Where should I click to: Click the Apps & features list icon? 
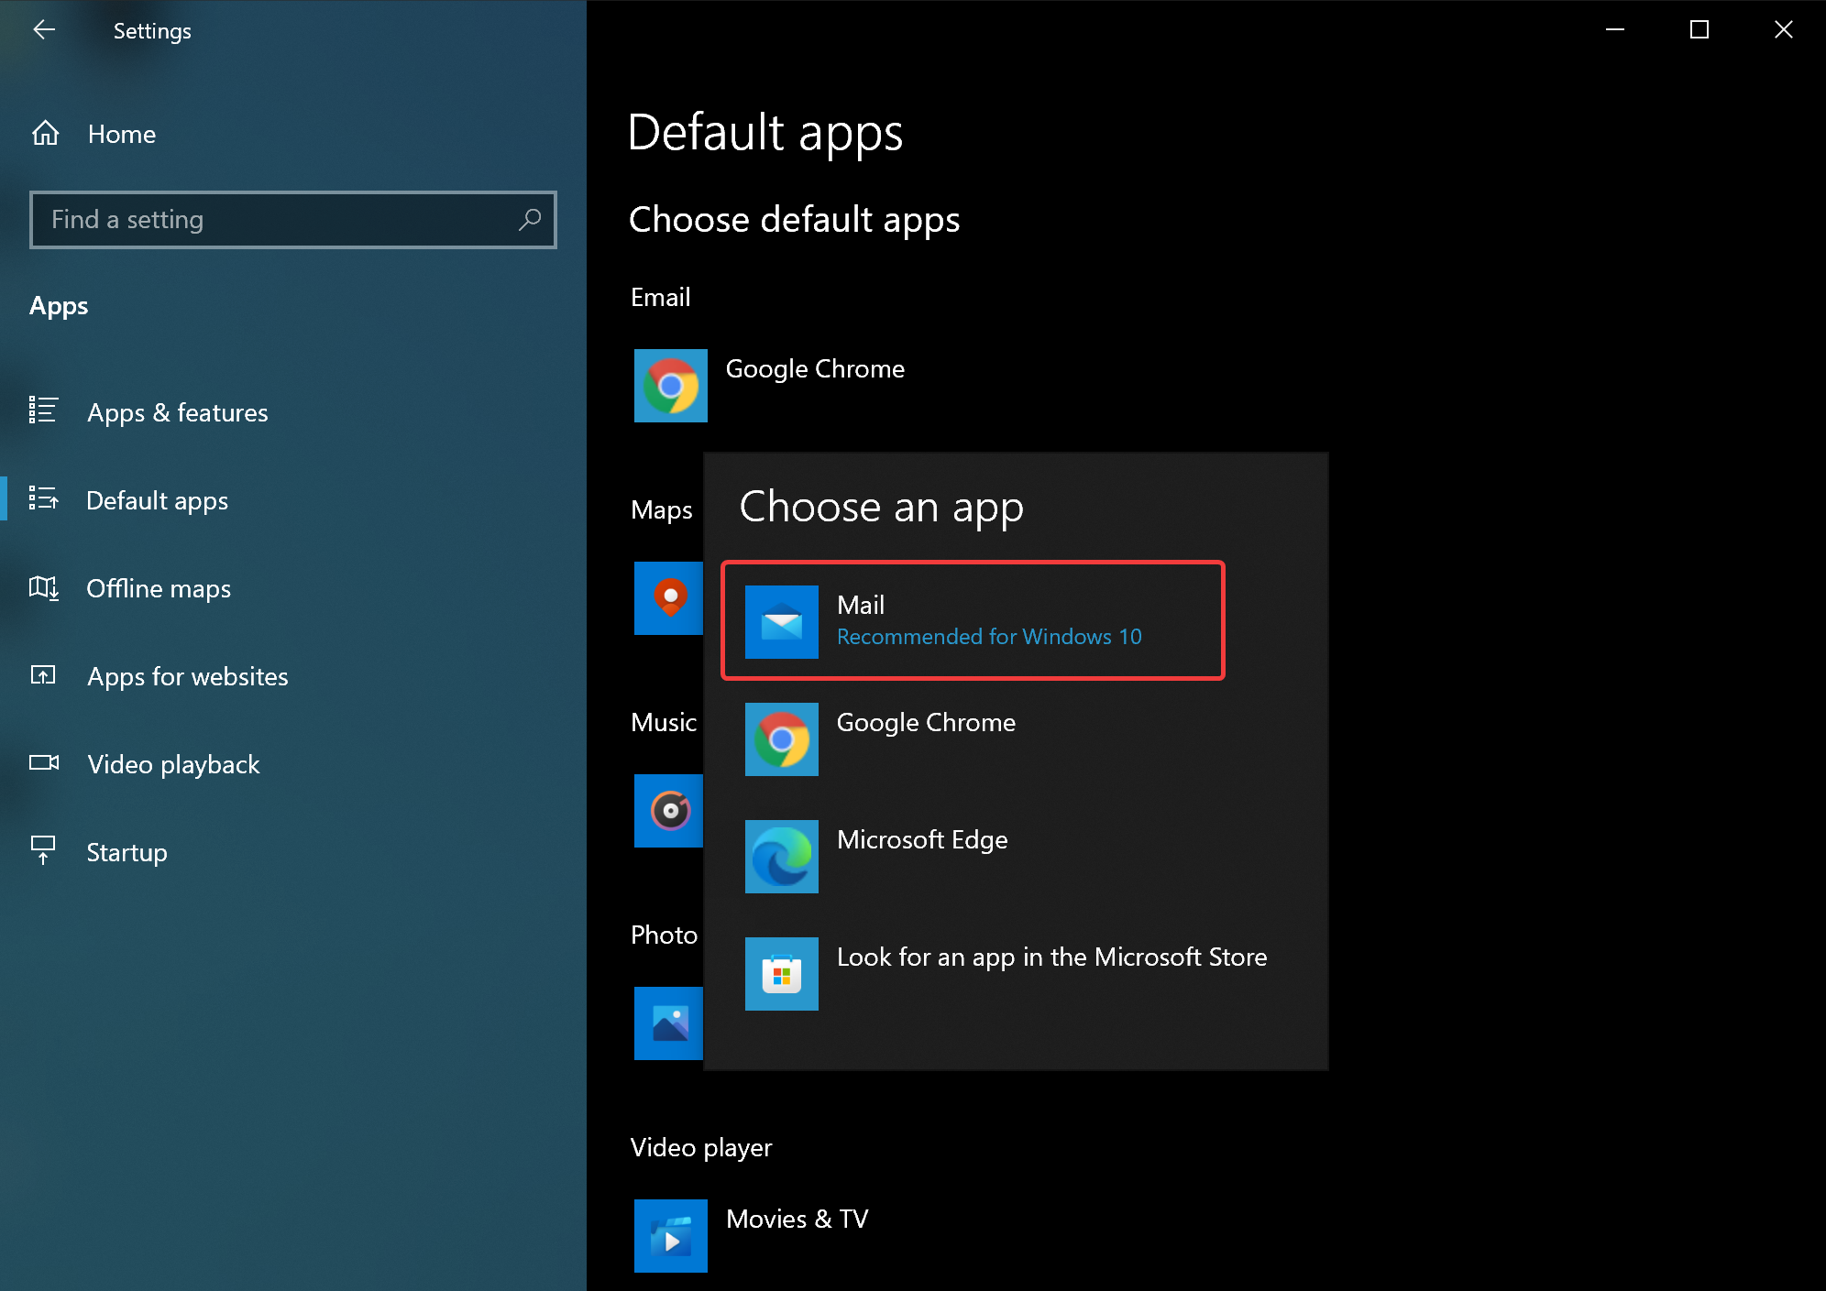(x=43, y=410)
